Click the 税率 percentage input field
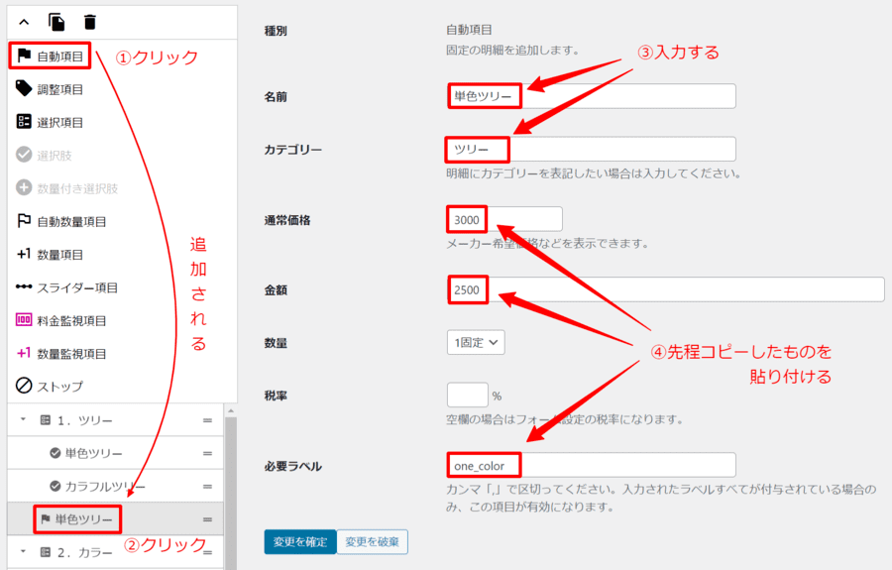The width and height of the screenshot is (892, 570). click(468, 395)
